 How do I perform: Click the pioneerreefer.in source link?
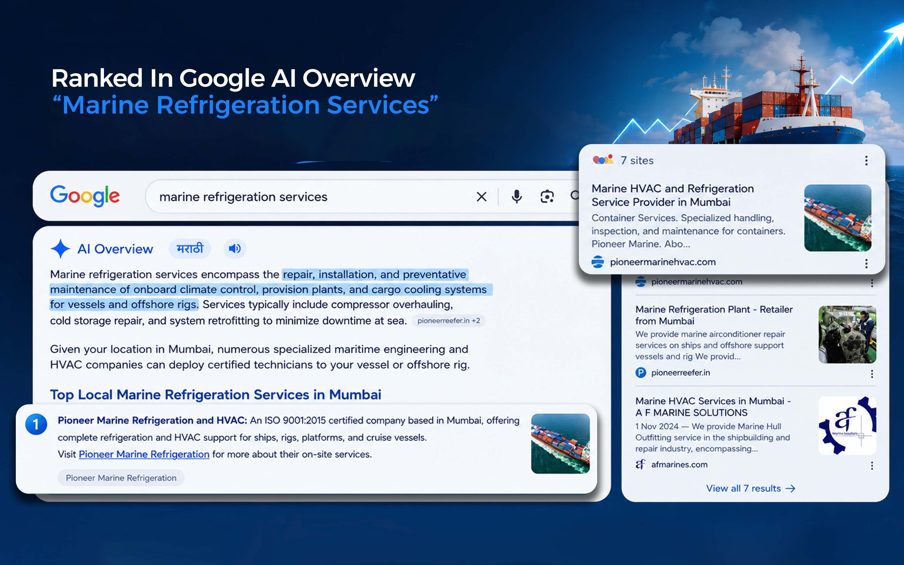pos(680,373)
